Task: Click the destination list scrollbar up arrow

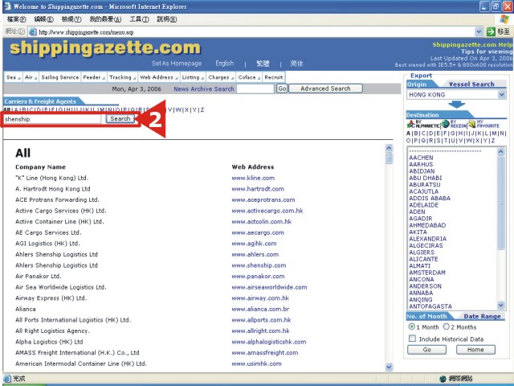Action: tap(500, 151)
